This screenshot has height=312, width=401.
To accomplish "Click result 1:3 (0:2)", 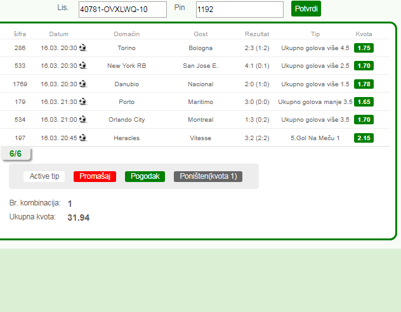I will 257,120.
